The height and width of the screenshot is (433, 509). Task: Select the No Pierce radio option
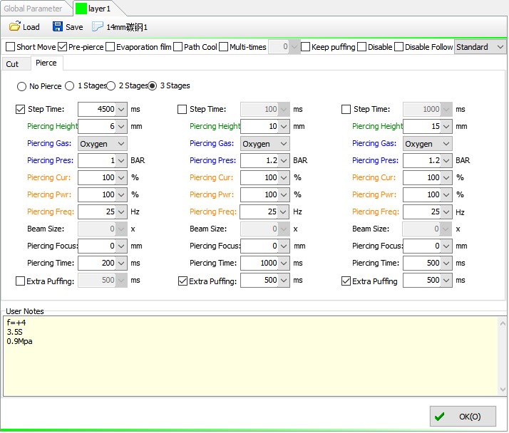[x=22, y=86]
